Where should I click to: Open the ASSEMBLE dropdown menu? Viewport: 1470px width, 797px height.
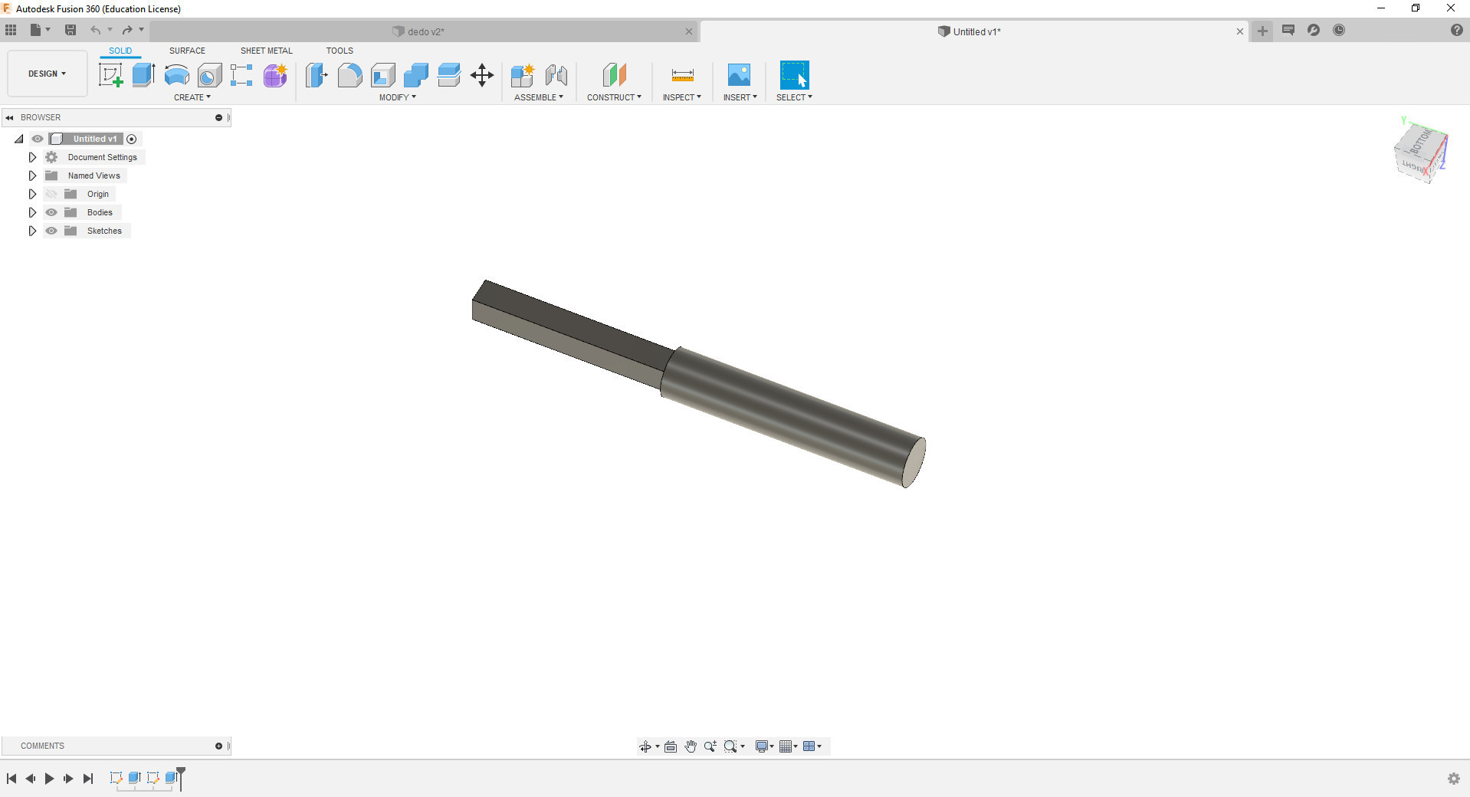click(x=539, y=97)
